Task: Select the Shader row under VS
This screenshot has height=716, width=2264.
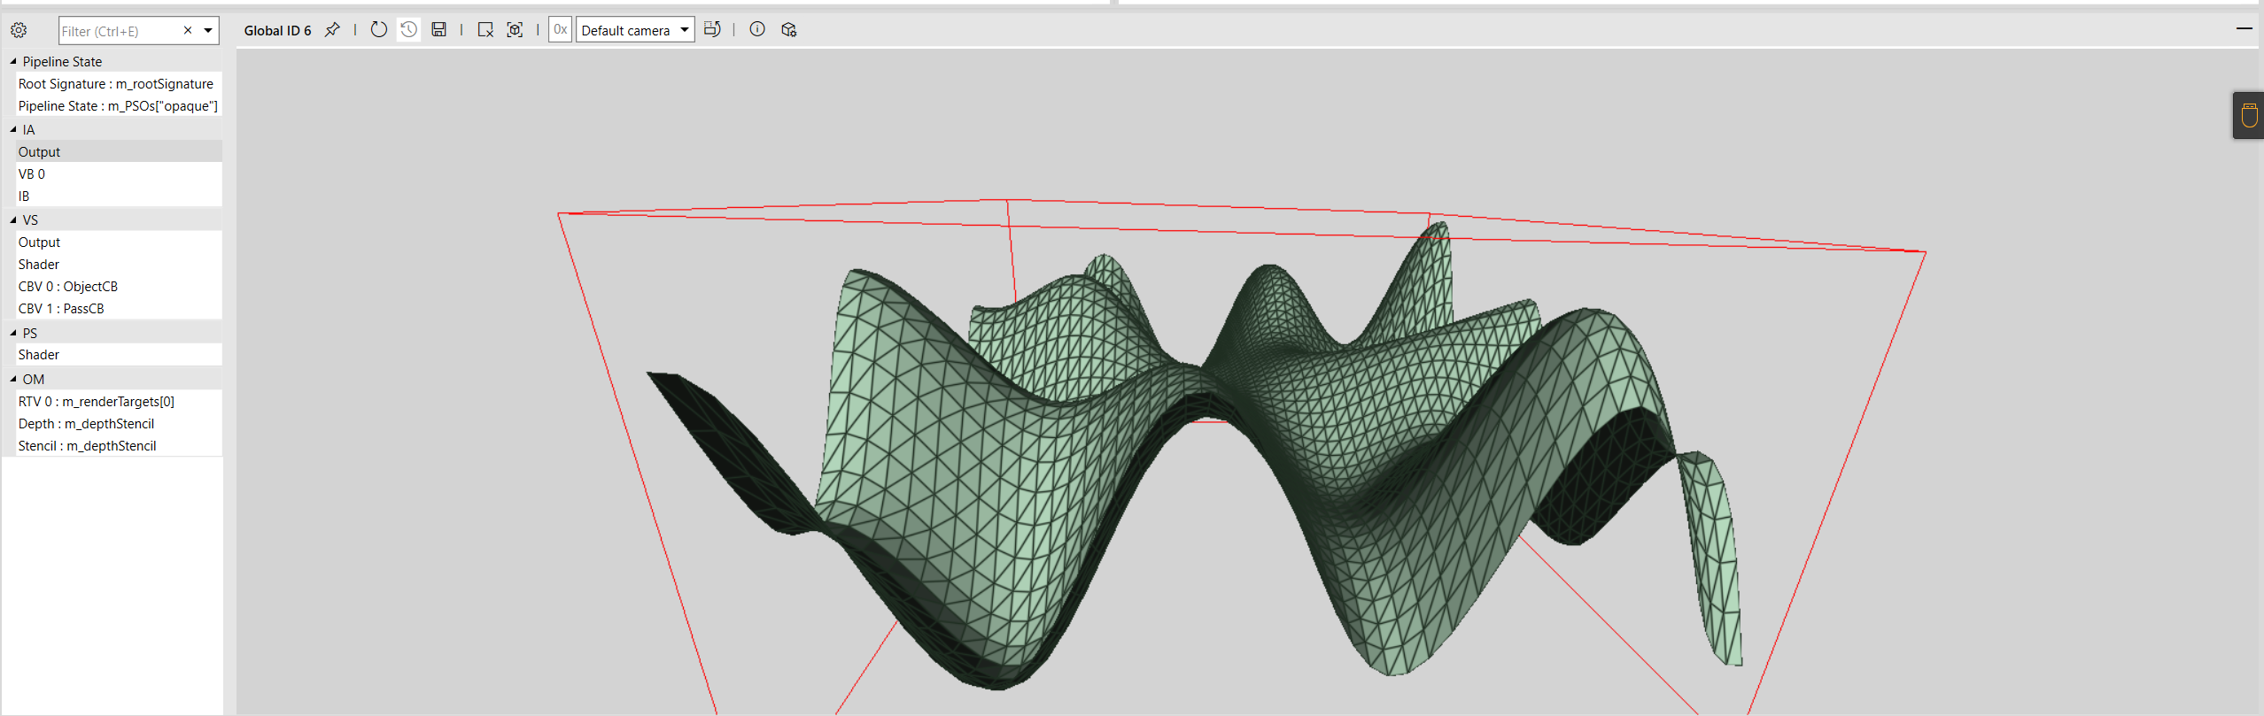Action: tap(118, 265)
